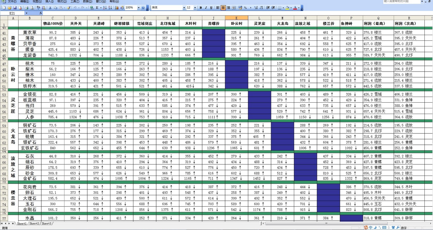The height and width of the screenshot is (230, 433).
Task: Open the font size 12 dropdown
Action: tap(195, 8)
